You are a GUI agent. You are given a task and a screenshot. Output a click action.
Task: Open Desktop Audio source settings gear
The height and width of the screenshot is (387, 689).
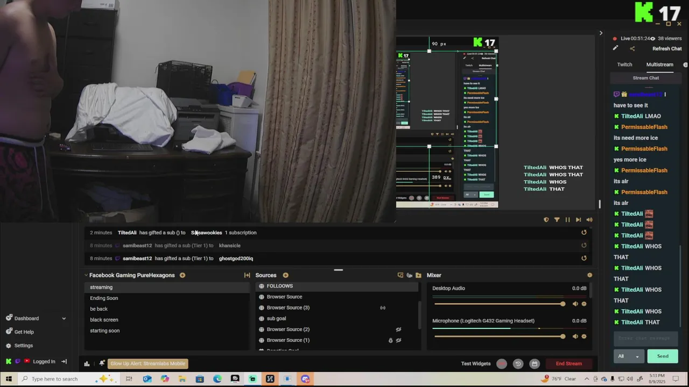584,304
